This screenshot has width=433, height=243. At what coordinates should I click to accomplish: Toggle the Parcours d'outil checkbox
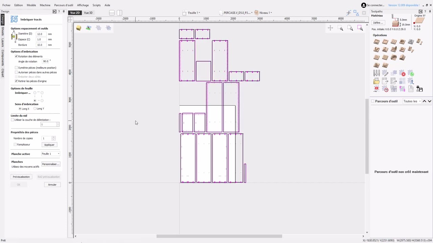point(373,101)
